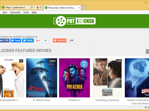
Task: Open the 47 Meters Down poster
Action: pos(42,78)
